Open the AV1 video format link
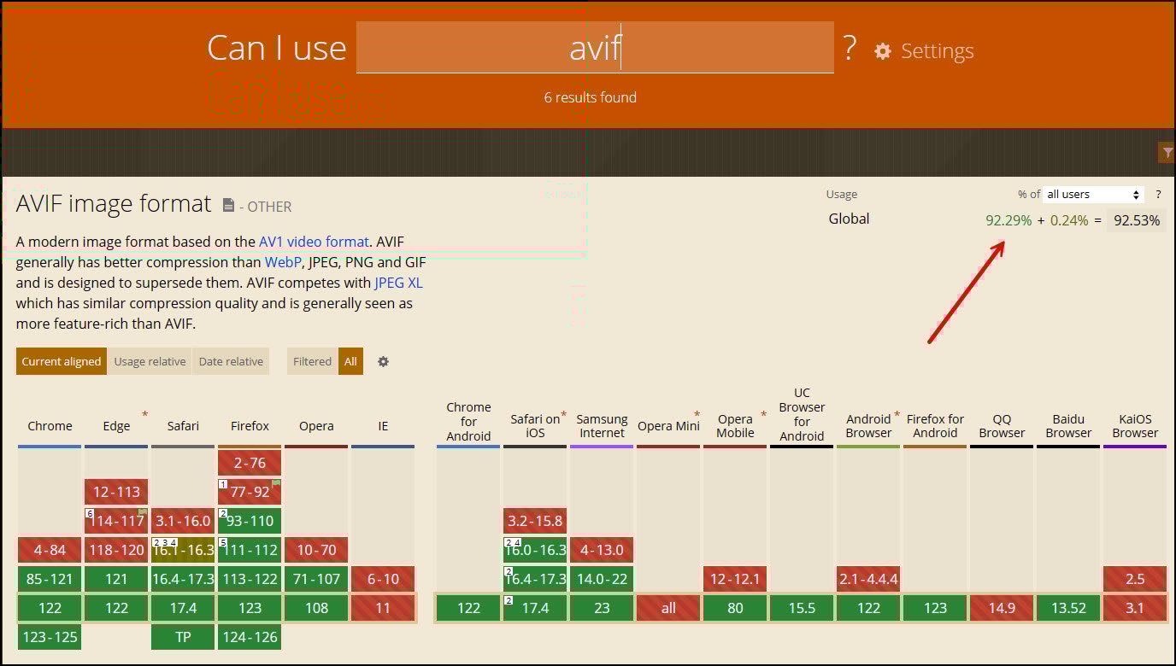This screenshot has height=666, width=1176. pos(314,242)
